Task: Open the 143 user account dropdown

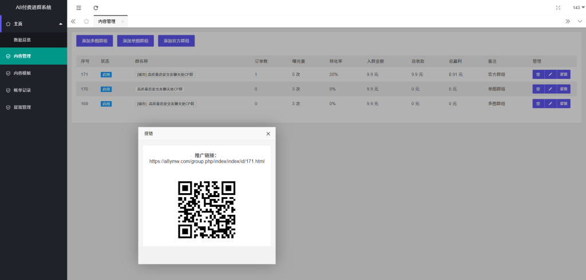Action: (x=579, y=7)
